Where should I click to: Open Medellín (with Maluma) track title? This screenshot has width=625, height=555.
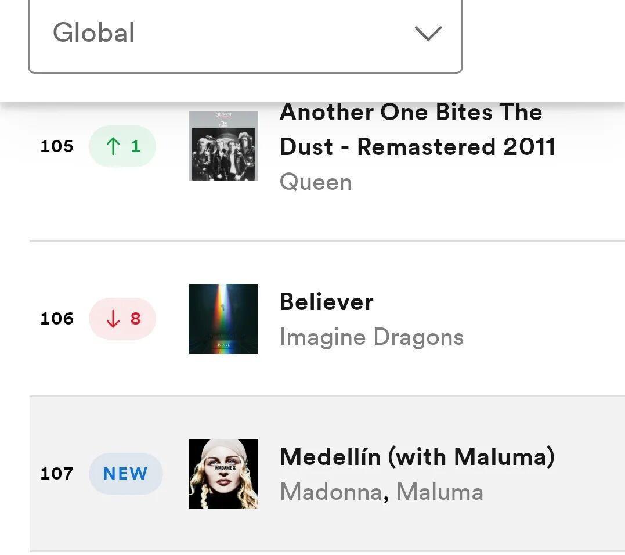pos(417,457)
